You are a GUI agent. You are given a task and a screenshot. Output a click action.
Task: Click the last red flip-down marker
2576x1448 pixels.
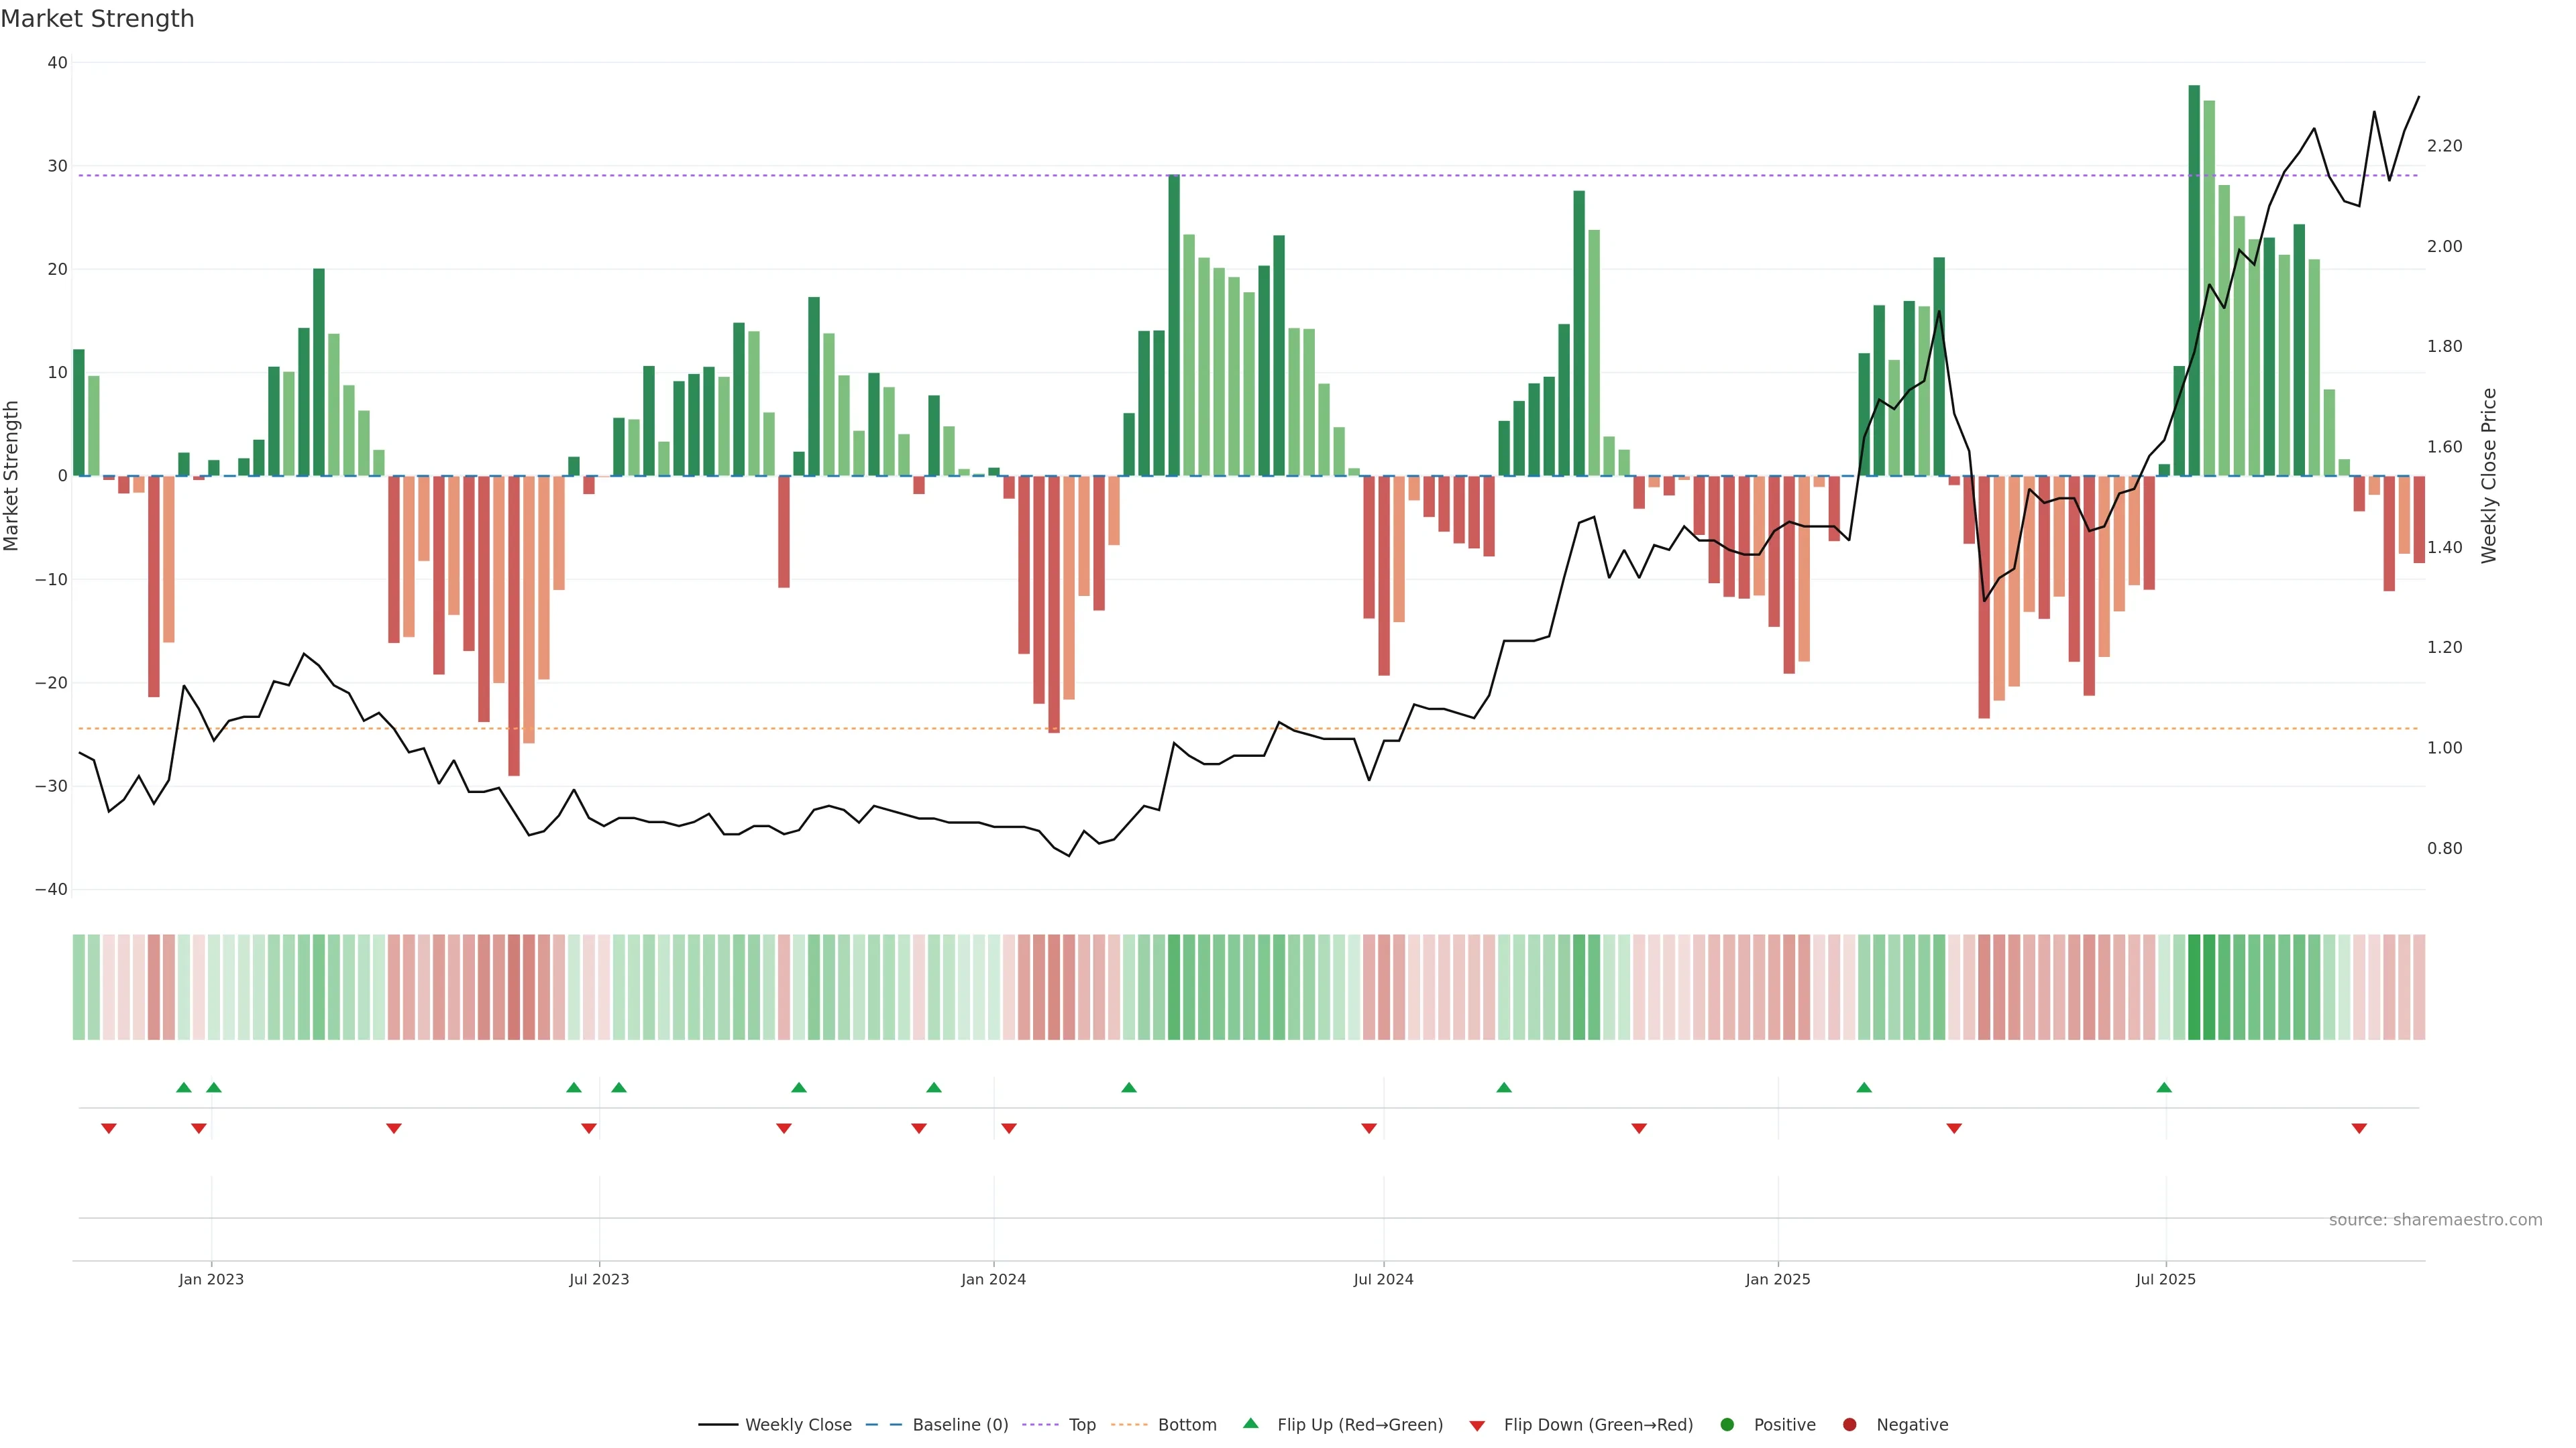[2359, 1128]
